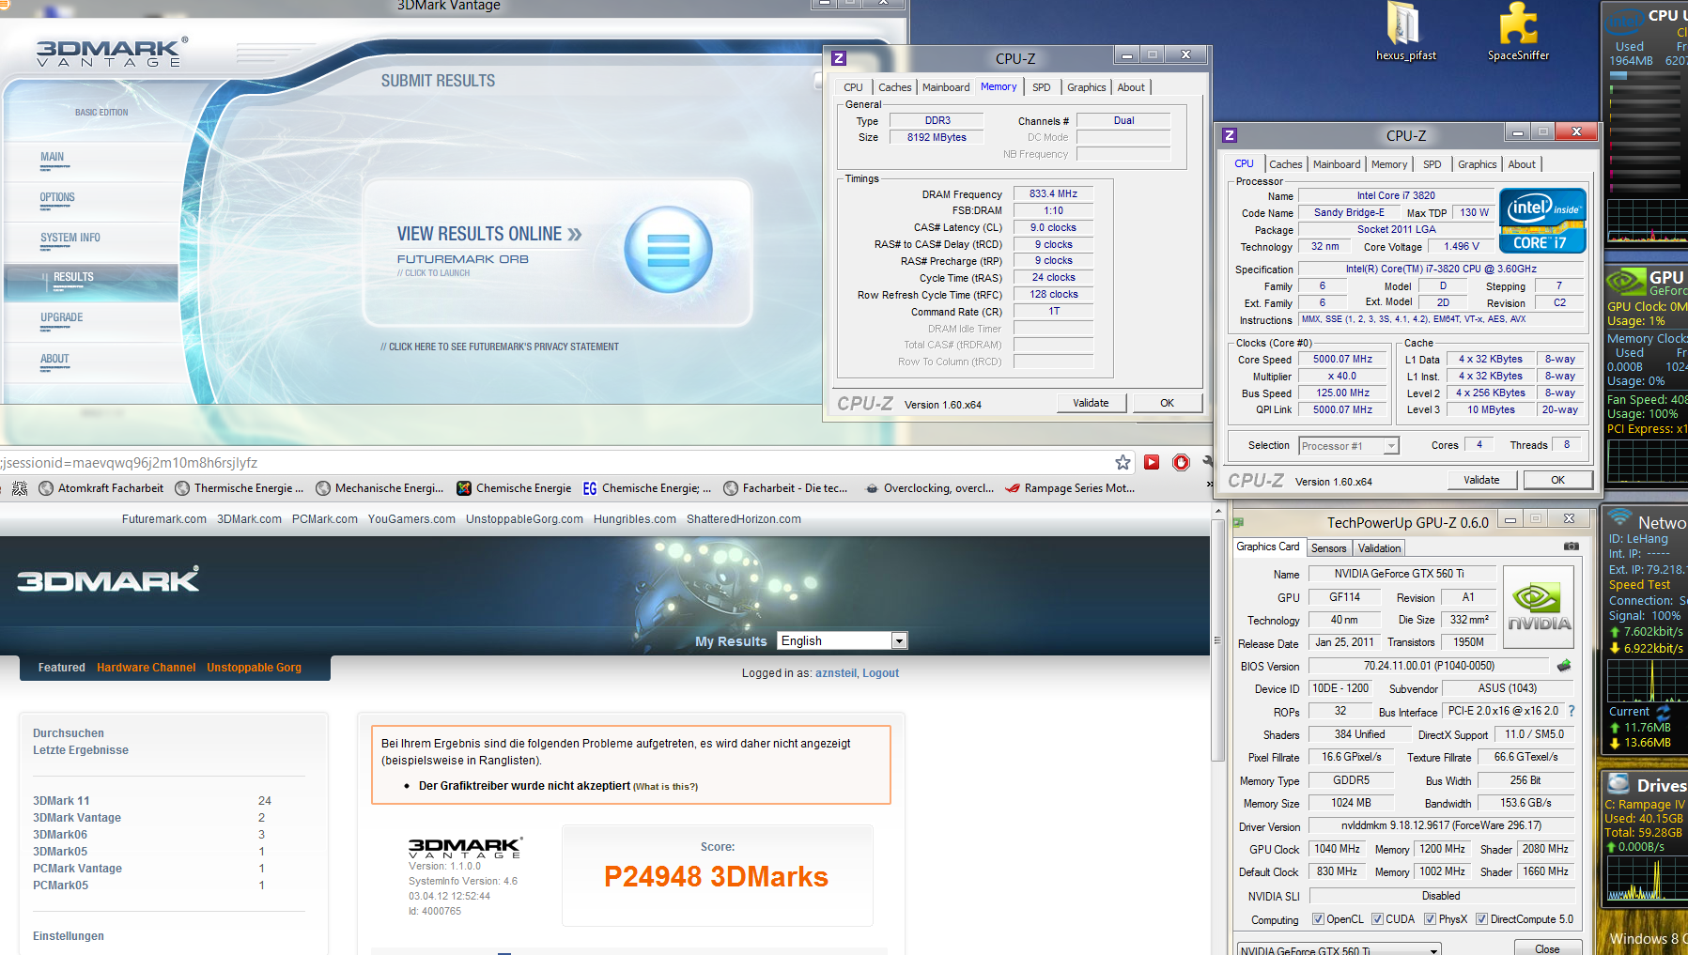
Task: Click the Close button in GPU-Z
Action: 1547,948
